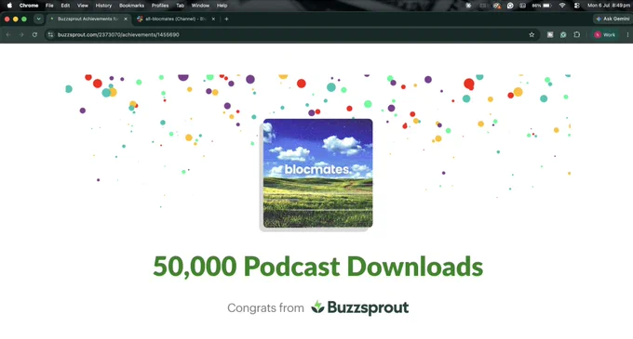The image size is (633, 339).
Task: Close the Buzzsprout Achievements tab
Action: (x=126, y=19)
